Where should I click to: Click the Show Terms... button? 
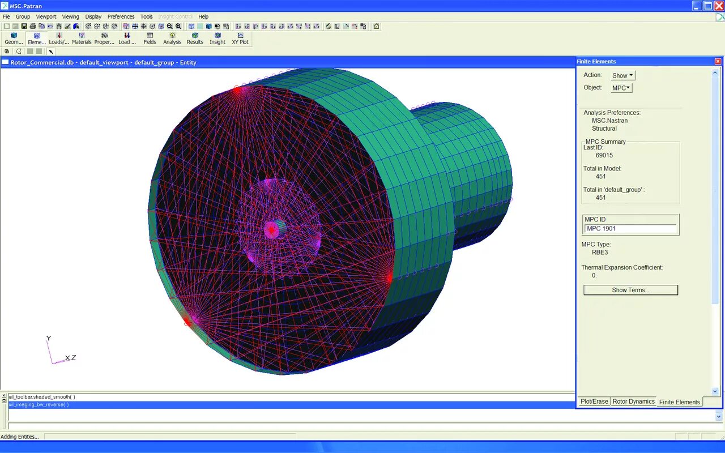click(630, 290)
